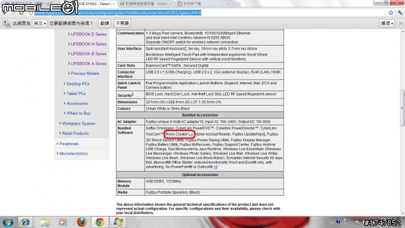
Task: Click footnote 10 link after Outlook
Action: [216, 167]
